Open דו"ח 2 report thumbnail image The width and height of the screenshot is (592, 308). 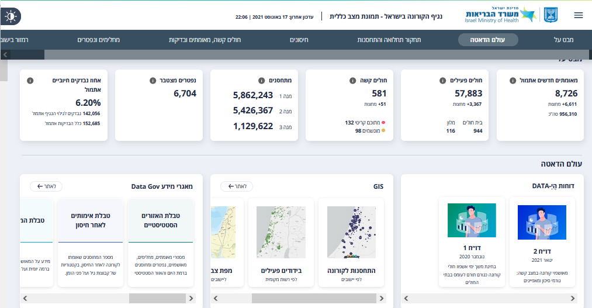coord(542,222)
